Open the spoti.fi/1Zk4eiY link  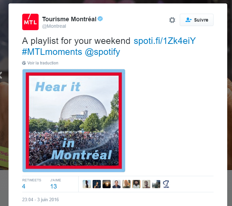165,41
